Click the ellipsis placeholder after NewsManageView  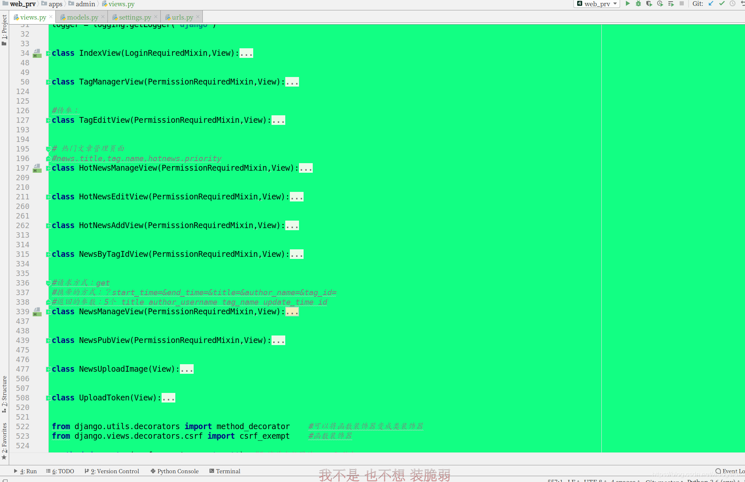[x=292, y=312]
